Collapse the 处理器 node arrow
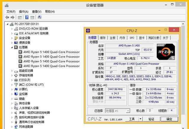 coord(12,47)
